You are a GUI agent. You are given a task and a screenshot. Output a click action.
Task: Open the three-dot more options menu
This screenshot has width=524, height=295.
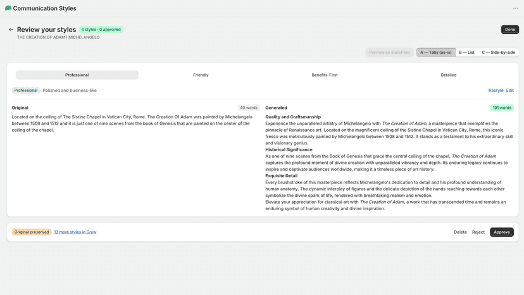pyautogui.click(x=516, y=8)
